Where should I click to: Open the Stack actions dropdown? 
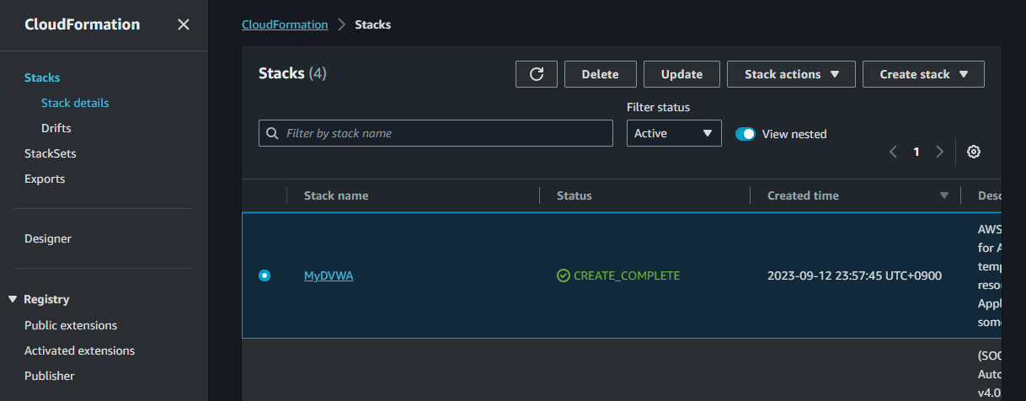pos(791,74)
